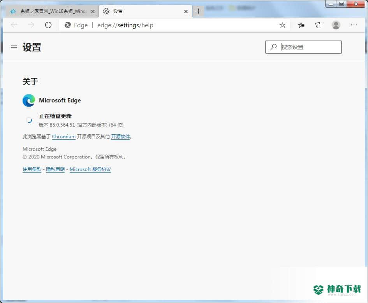Screen dimensions: 368x303
Task: Go forward with the forward arrow
Action: [x=31, y=25]
